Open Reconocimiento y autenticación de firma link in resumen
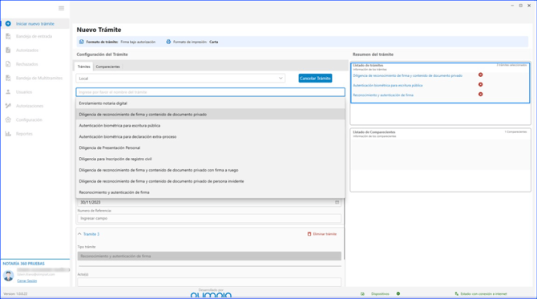This screenshot has height=299, width=537. click(383, 95)
